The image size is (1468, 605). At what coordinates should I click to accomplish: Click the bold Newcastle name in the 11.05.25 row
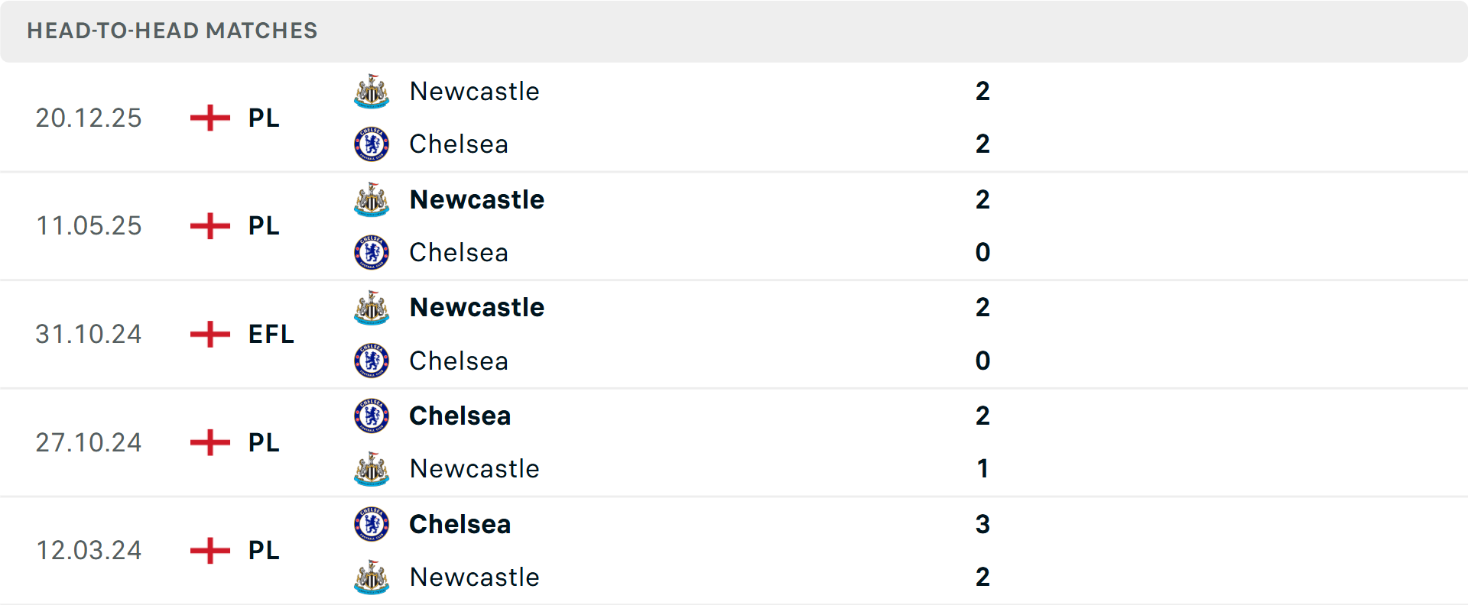pos(477,199)
